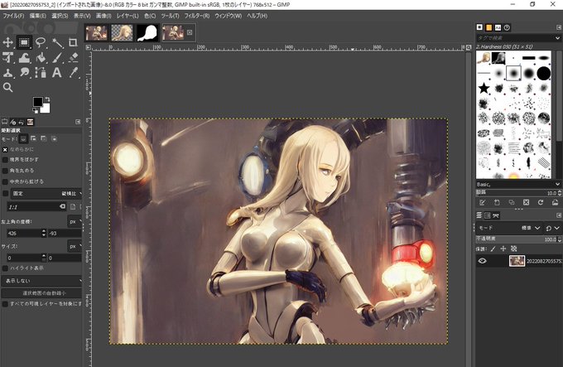563x367 pixels.
Task: Enable the 境界をぼかす feather edges checkbox
Action: click(x=5, y=160)
